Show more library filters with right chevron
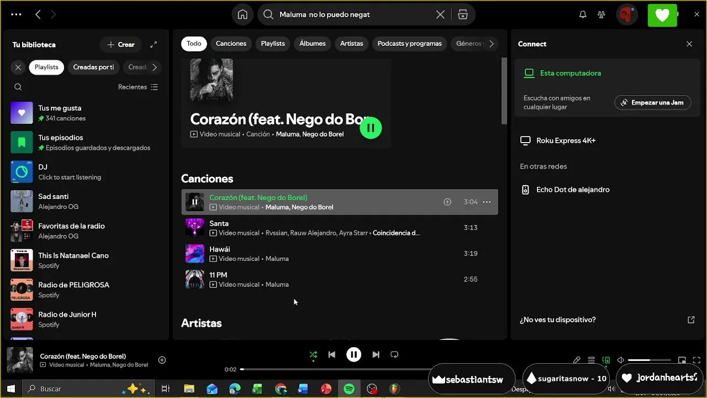The height and width of the screenshot is (398, 707). (155, 67)
